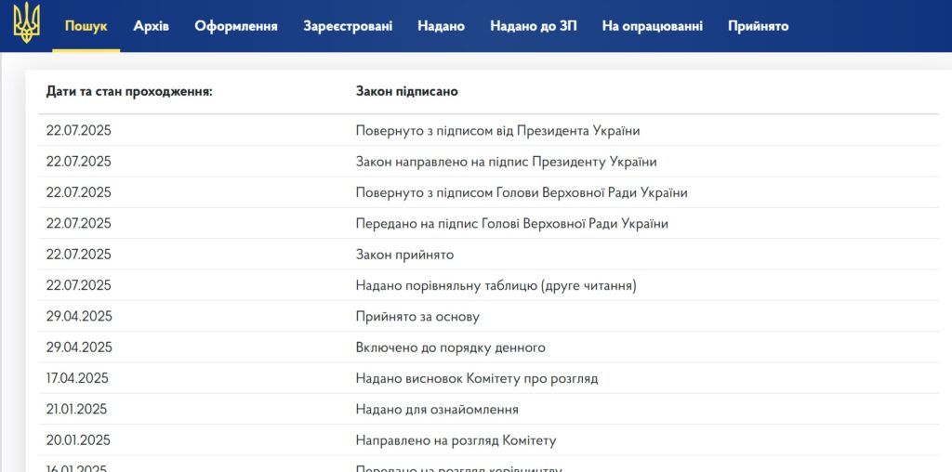Click date 22.07.2025 beside 'Повернуто з підписом Голови'
The width and height of the screenshot is (952, 472).
tap(79, 193)
